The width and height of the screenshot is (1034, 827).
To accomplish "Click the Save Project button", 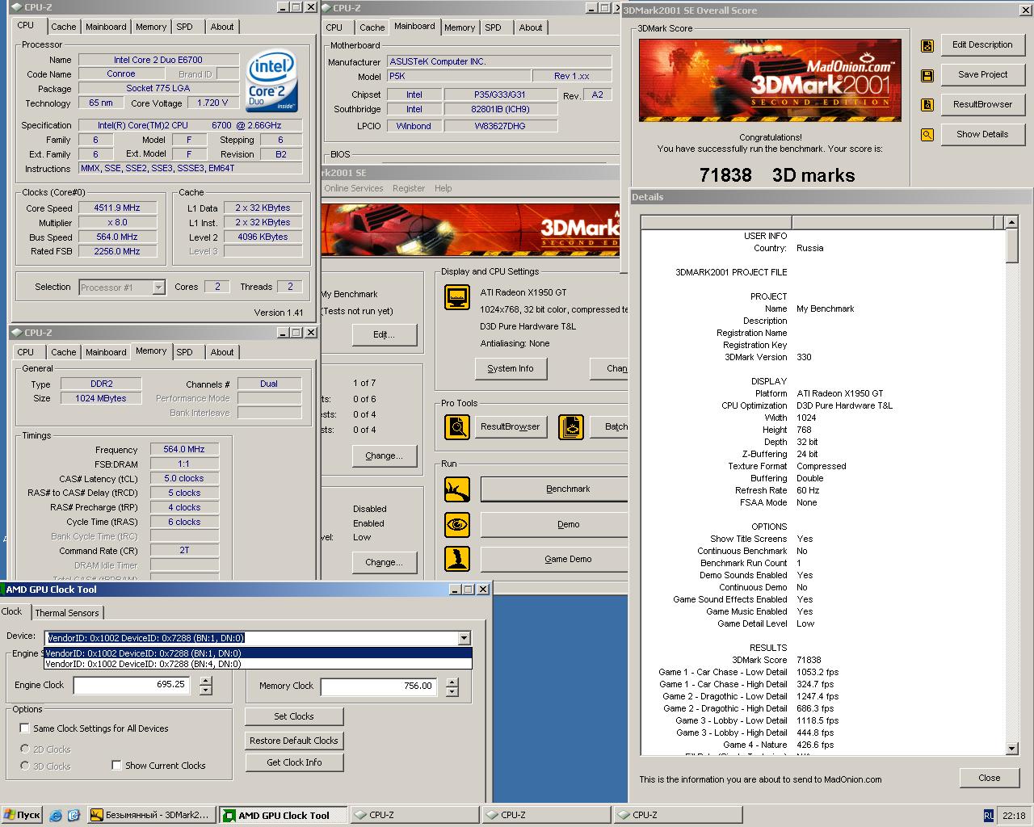I will click(982, 75).
